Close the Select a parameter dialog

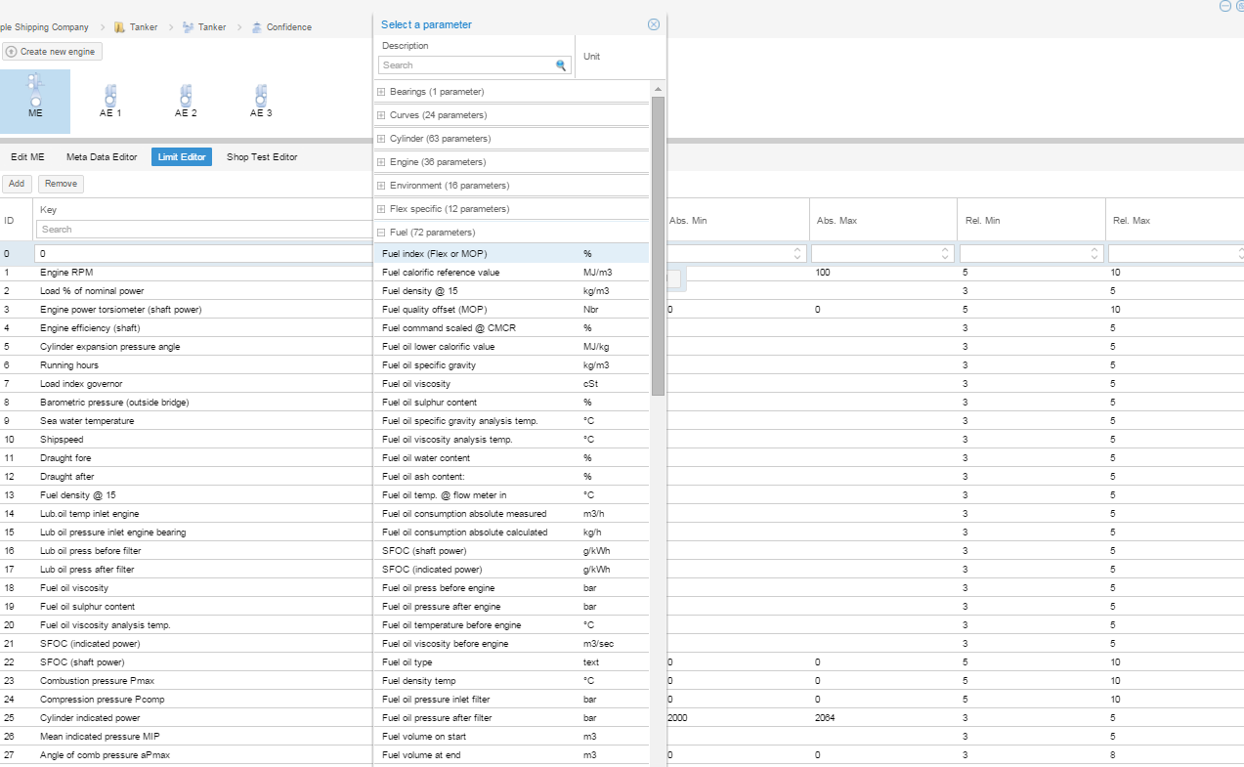click(x=654, y=24)
